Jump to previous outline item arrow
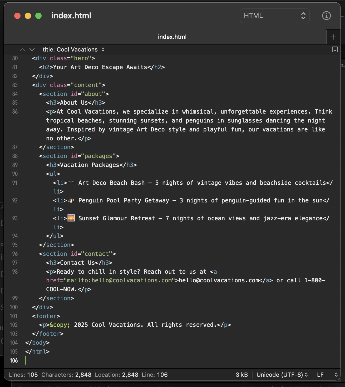This screenshot has width=345, height=387. [x=23, y=49]
